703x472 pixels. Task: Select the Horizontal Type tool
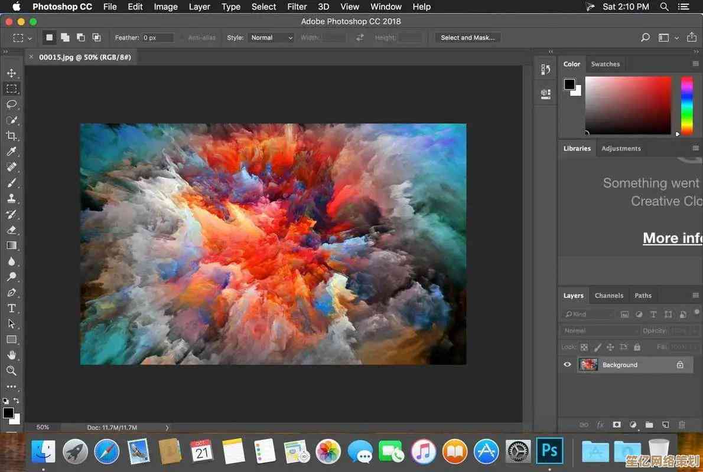click(x=11, y=308)
